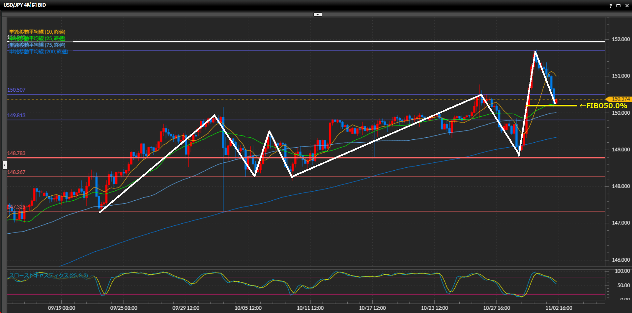Maximize the USD/JPY chart window
This screenshot has height=313, width=632.
coord(618,6)
